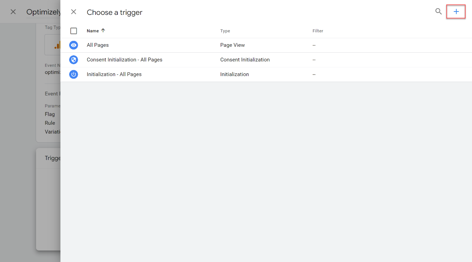The image size is (472, 262).
Task: Sort by the Type column header
Action: 225,31
